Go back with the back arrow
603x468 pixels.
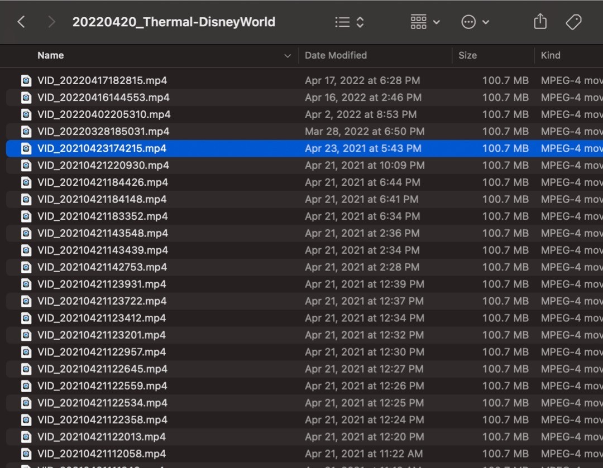22,22
